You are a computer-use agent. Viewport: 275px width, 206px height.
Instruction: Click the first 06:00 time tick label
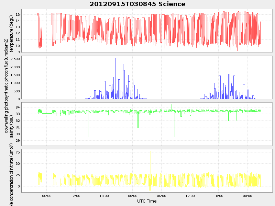pyautogui.click(x=47, y=196)
